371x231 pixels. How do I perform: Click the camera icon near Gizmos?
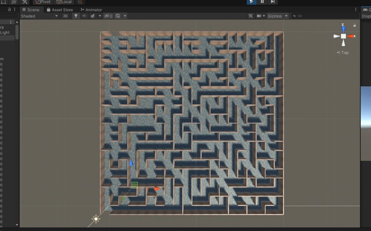[x=259, y=16]
